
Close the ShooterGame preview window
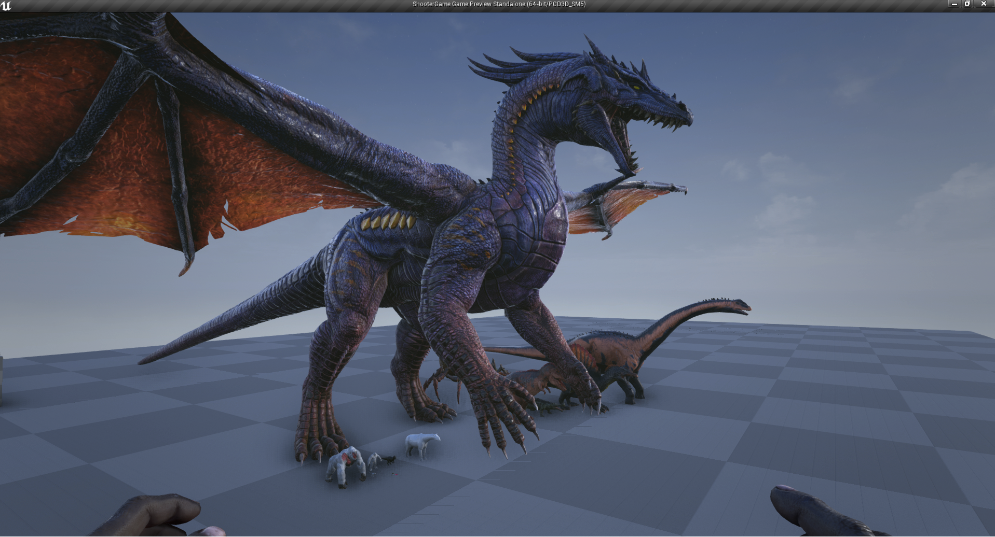click(x=983, y=4)
